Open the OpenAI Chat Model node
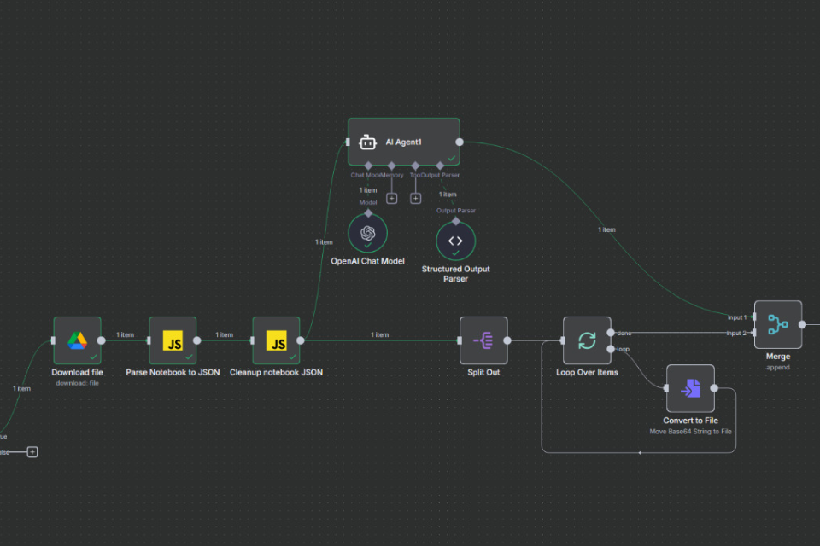Screen dimensions: 820x546 367,233
